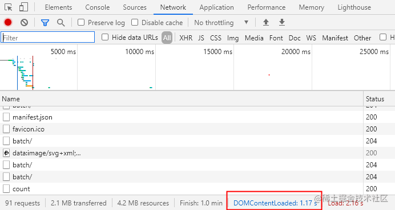395x210 pixels.
Task: Select the manifest.json request row
Action: point(182,117)
